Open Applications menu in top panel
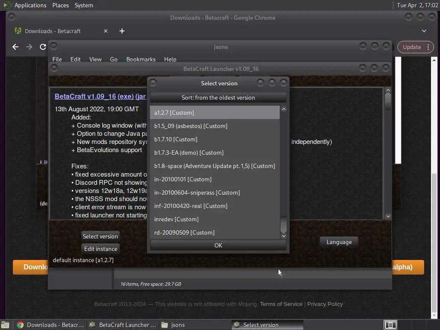This screenshot has width=440, height=330. click(x=31, y=5)
